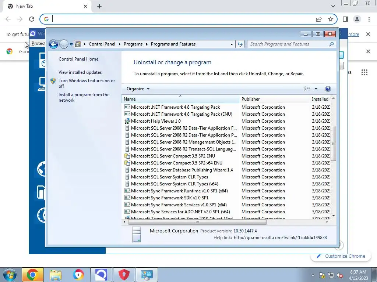377x282 pixels.
Task: Click the Action Center flag tray icon
Action: tap(322, 275)
